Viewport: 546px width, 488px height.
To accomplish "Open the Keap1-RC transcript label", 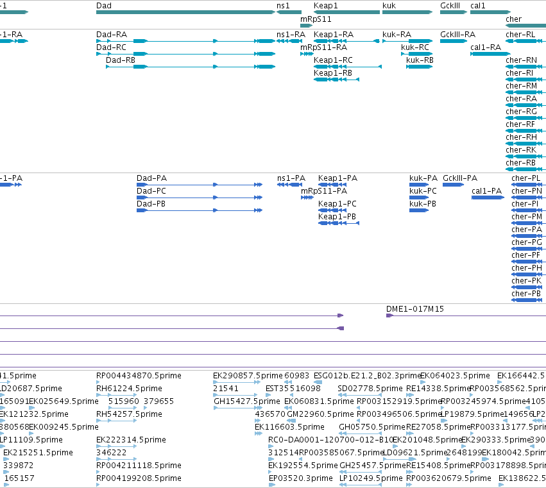I will 333,60.
